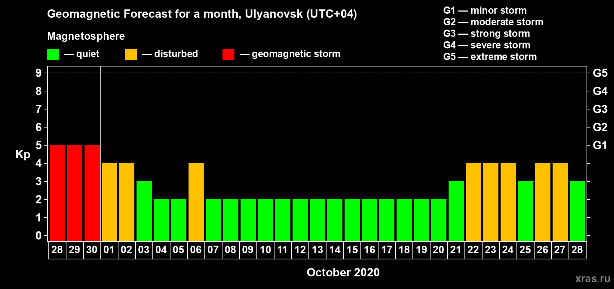Click the Kp axis value 7

39,109
